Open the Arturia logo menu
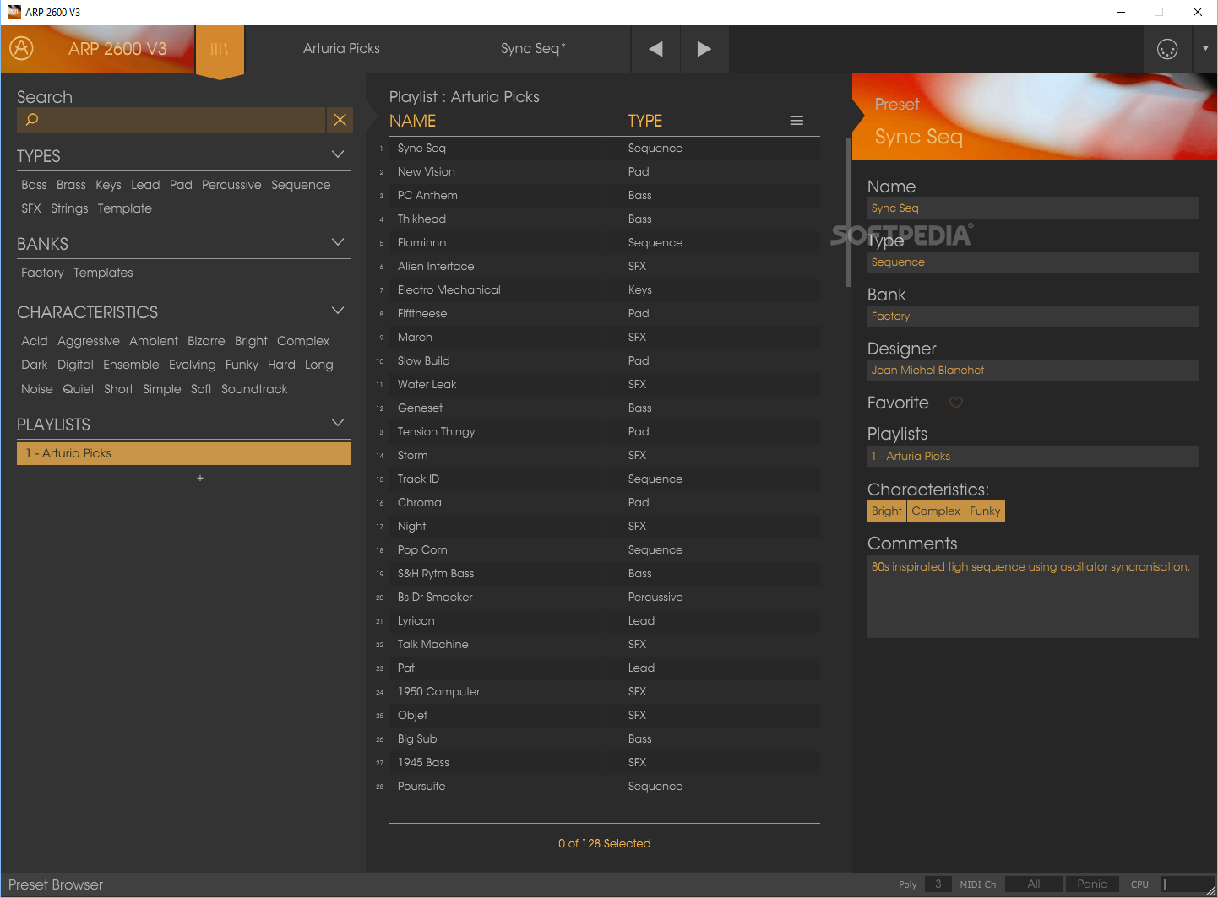Image resolution: width=1218 pixels, height=898 pixels. (x=22, y=48)
